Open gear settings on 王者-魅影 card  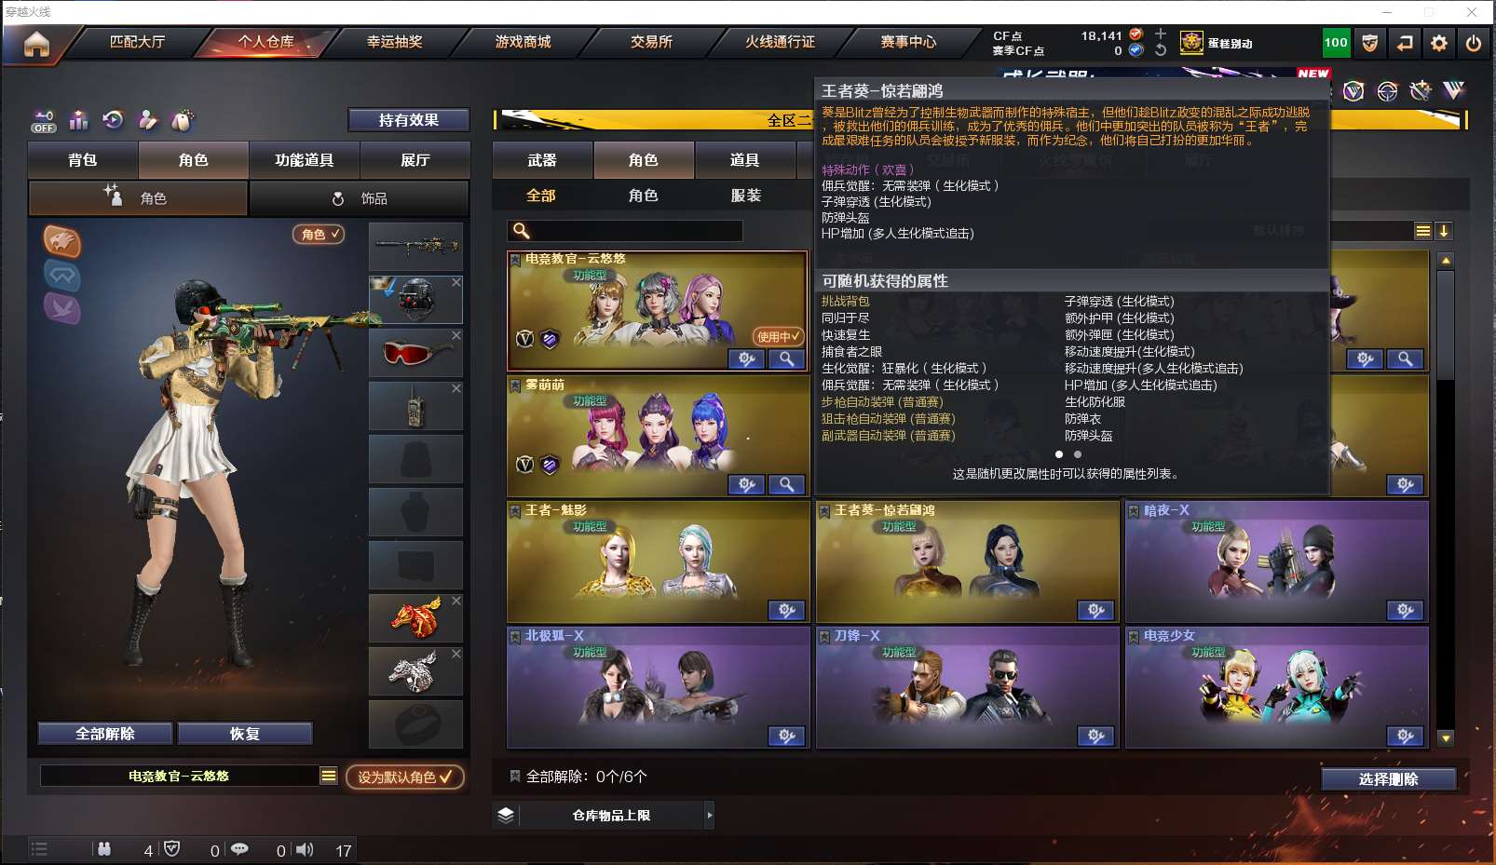(786, 610)
